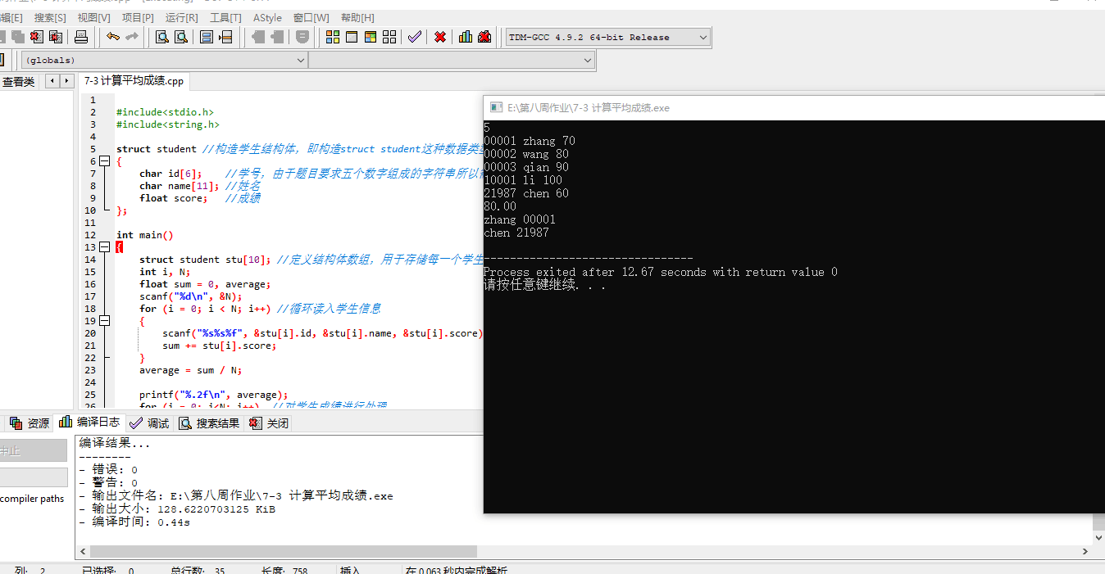
Task: Open the (globals) scope dropdown
Action: 165,60
